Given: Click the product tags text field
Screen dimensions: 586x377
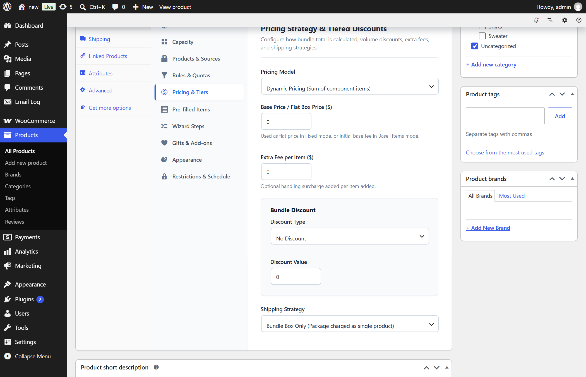Looking at the screenshot, I should 505,116.
